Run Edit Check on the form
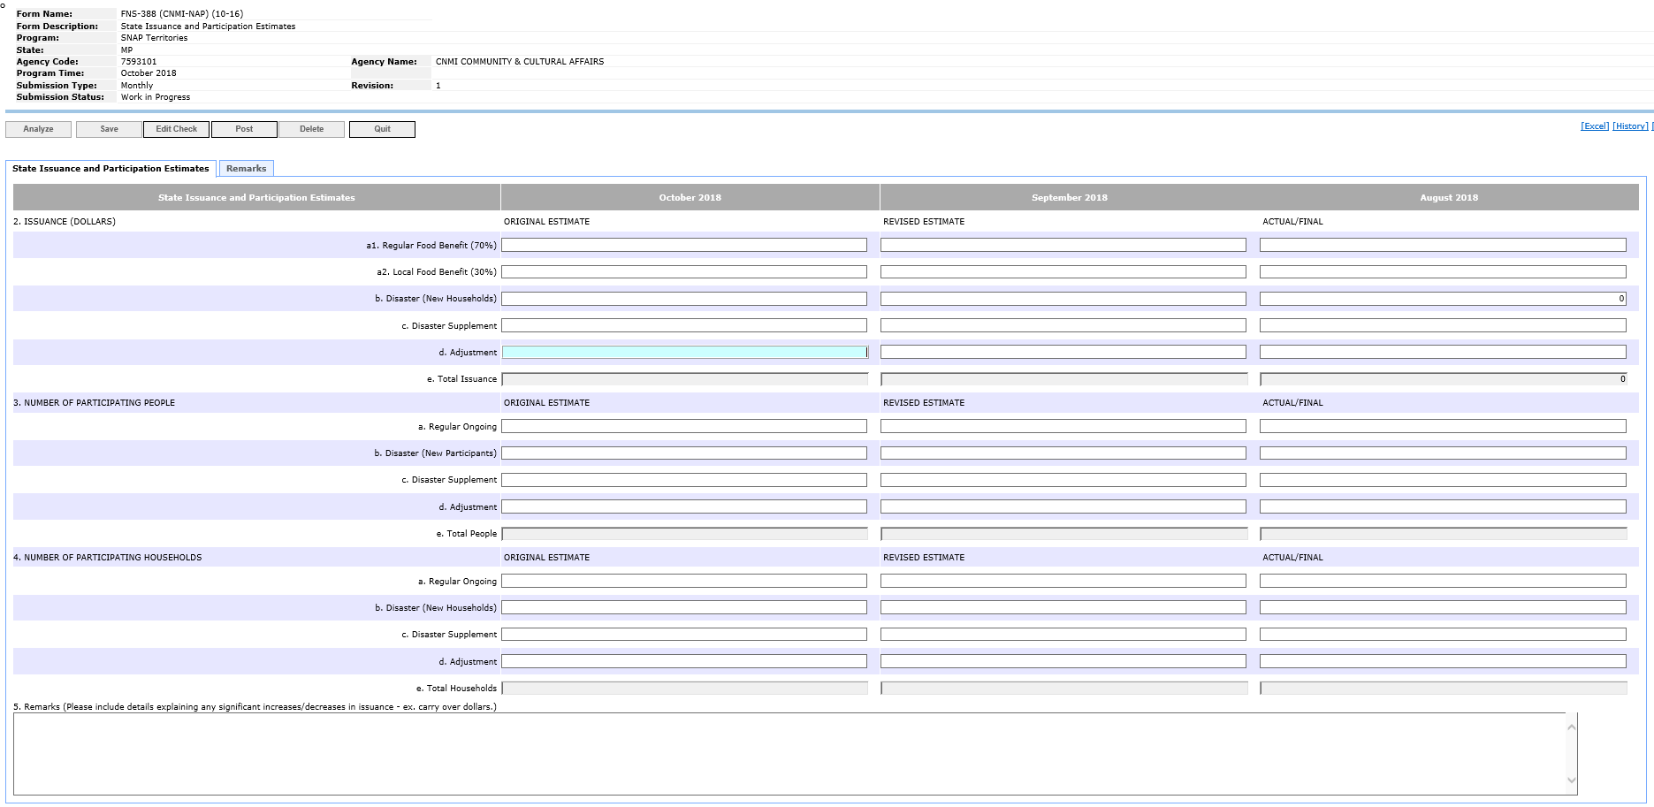1654x807 pixels. [x=176, y=129]
